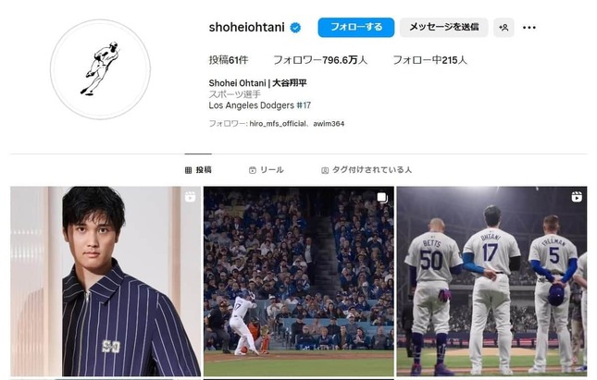Click the reels icon beside リール
This screenshot has height=380, width=597.
tap(252, 170)
